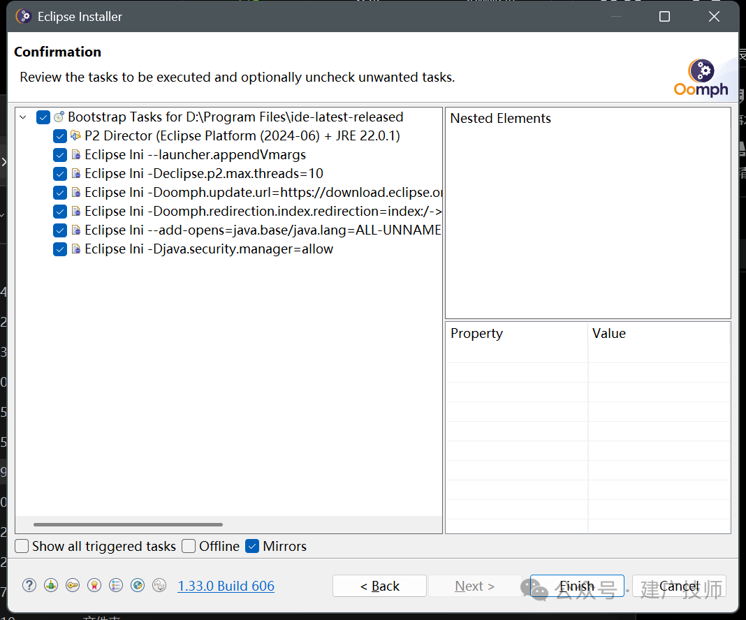Uncheck the P2 Director task checkbox

[x=60, y=136]
